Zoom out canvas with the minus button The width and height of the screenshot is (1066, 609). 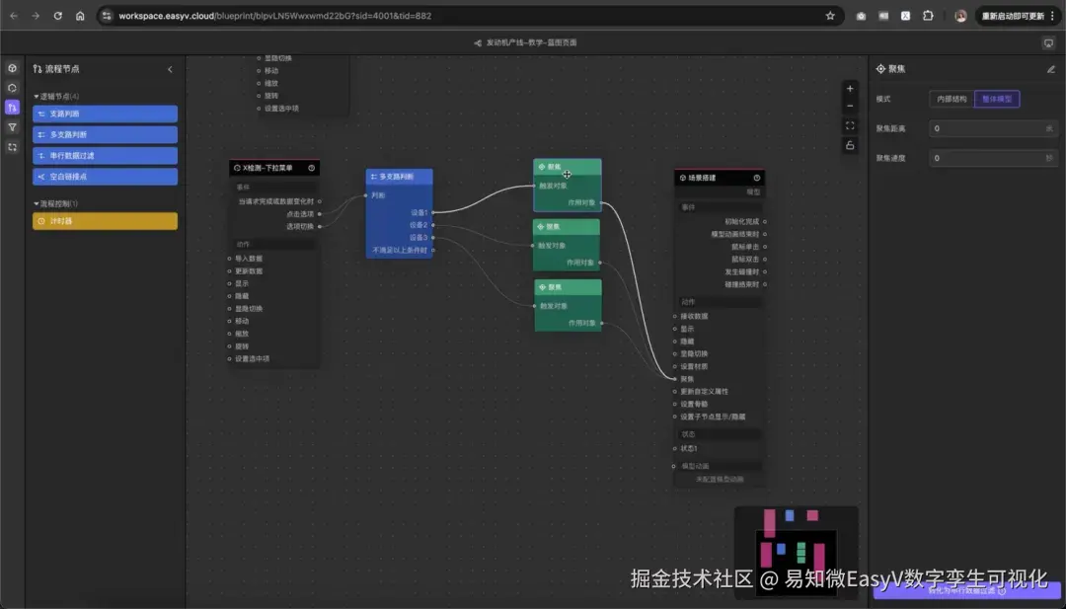pos(850,106)
